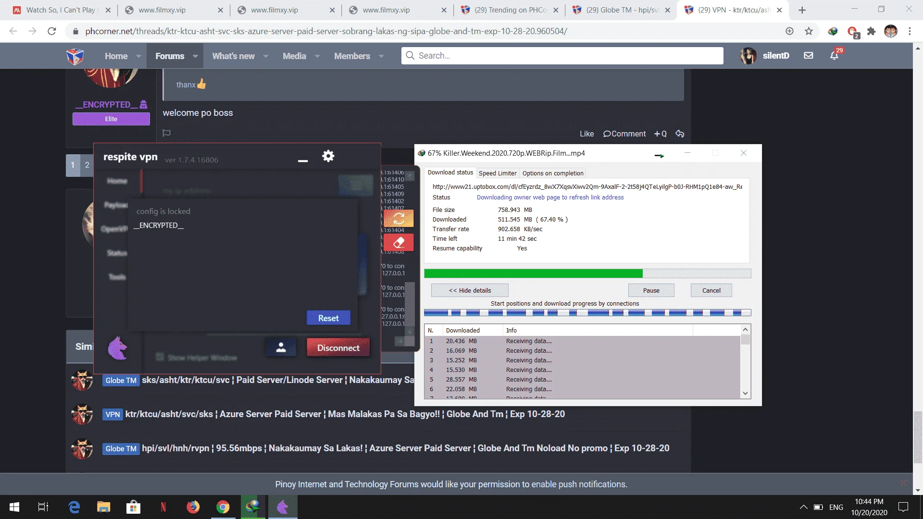Viewport: 923px width, 519px height.
Task: Like the welcome po boss post
Action: [586, 134]
